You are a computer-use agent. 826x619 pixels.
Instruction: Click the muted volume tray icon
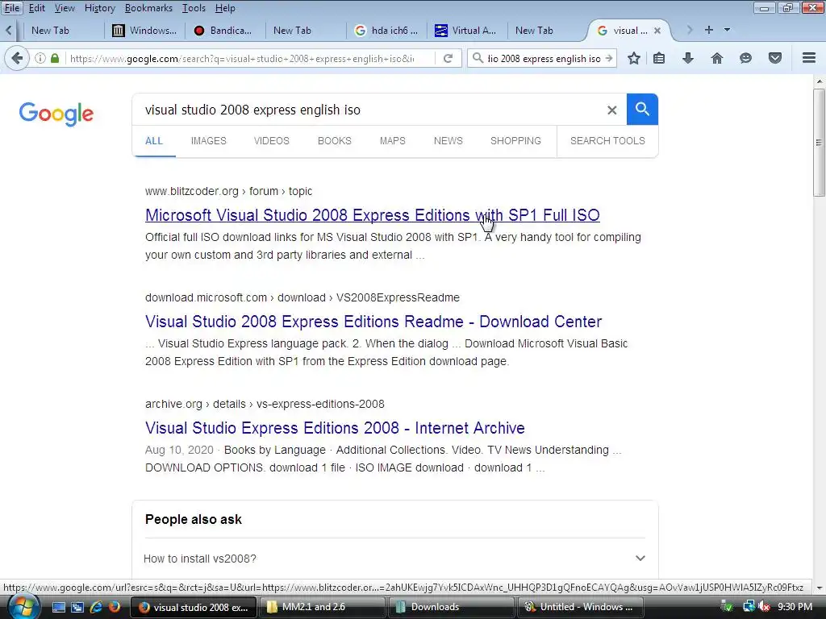click(765, 607)
